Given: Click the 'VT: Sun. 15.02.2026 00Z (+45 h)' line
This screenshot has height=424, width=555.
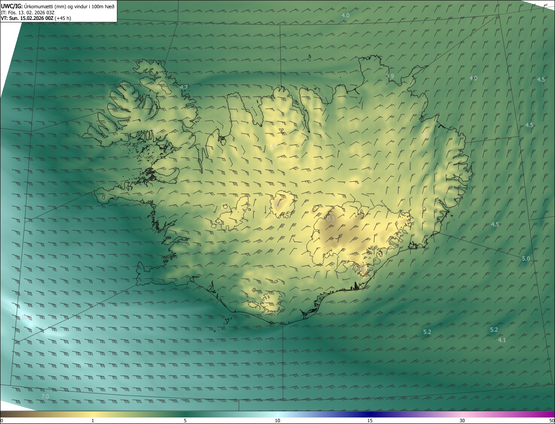Looking at the screenshot, I should pos(36,18).
